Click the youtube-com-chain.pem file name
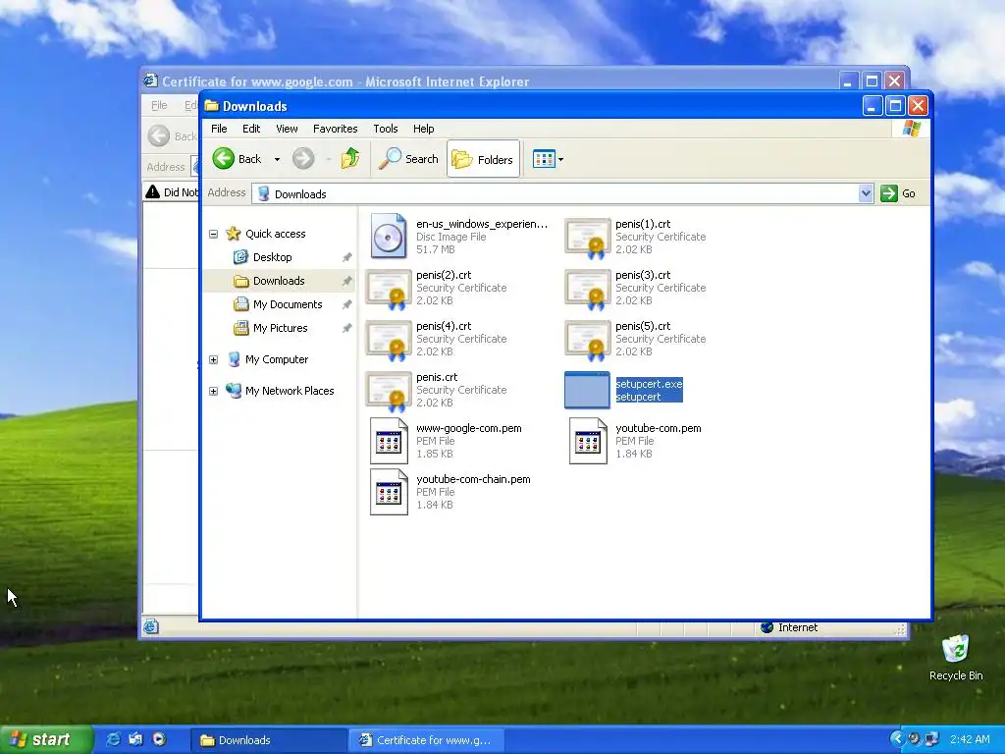The image size is (1005, 754). [473, 479]
